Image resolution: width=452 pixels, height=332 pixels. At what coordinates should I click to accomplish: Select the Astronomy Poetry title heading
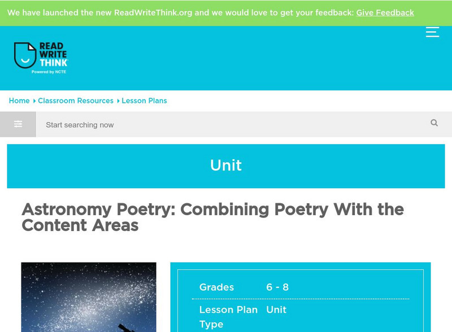click(212, 217)
